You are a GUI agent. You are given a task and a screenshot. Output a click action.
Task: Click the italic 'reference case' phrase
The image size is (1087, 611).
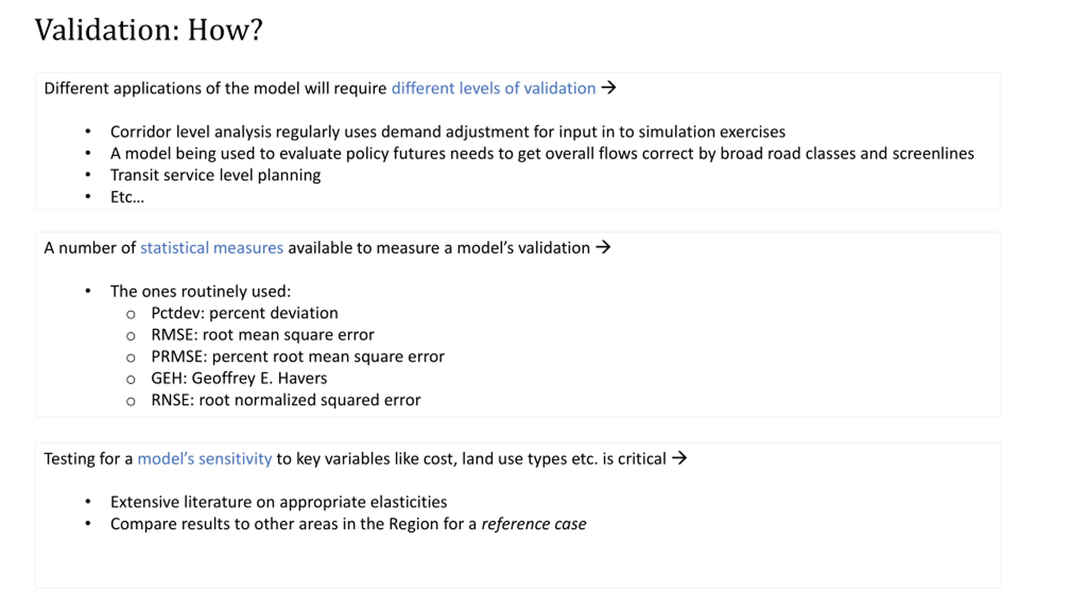pos(534,524)
